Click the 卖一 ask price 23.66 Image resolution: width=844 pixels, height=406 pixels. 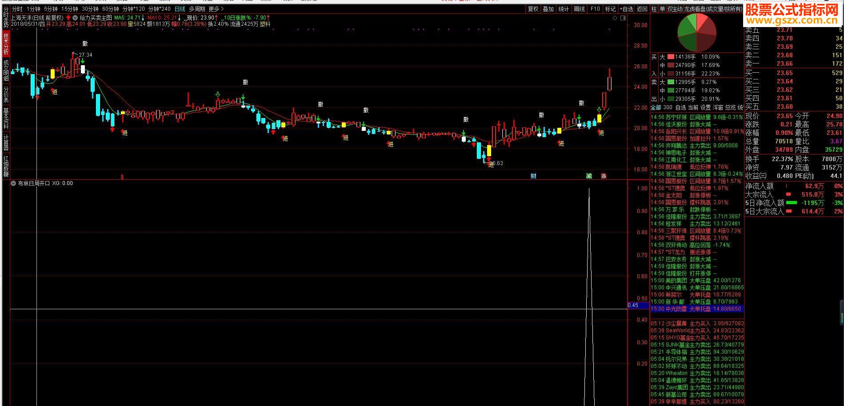coord(784,63)
